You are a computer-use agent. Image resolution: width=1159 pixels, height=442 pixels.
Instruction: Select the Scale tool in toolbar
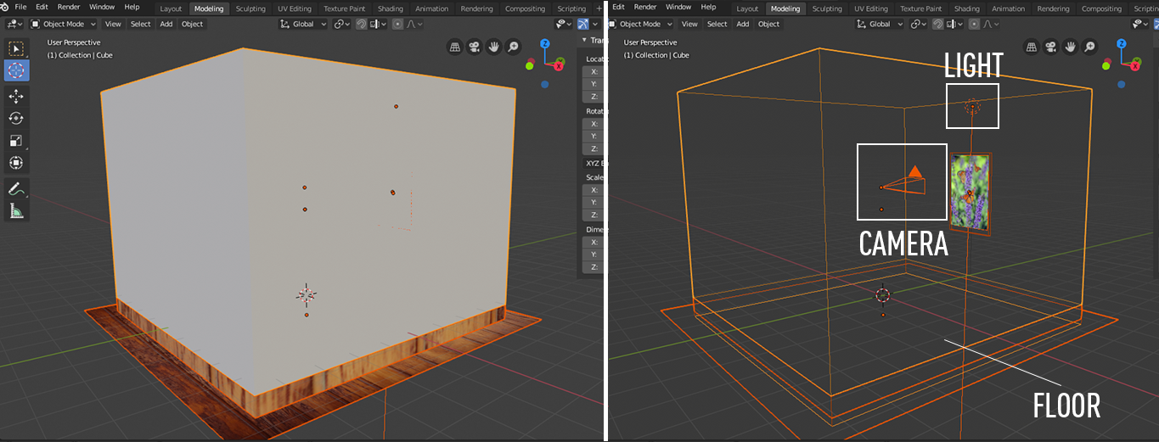pos(16,141)
